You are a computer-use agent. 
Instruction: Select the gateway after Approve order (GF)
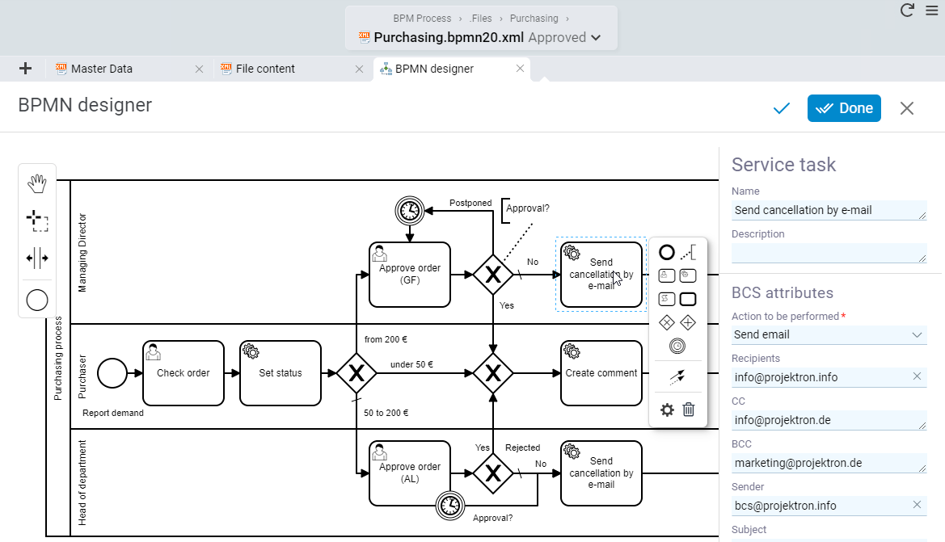(493, 275)
